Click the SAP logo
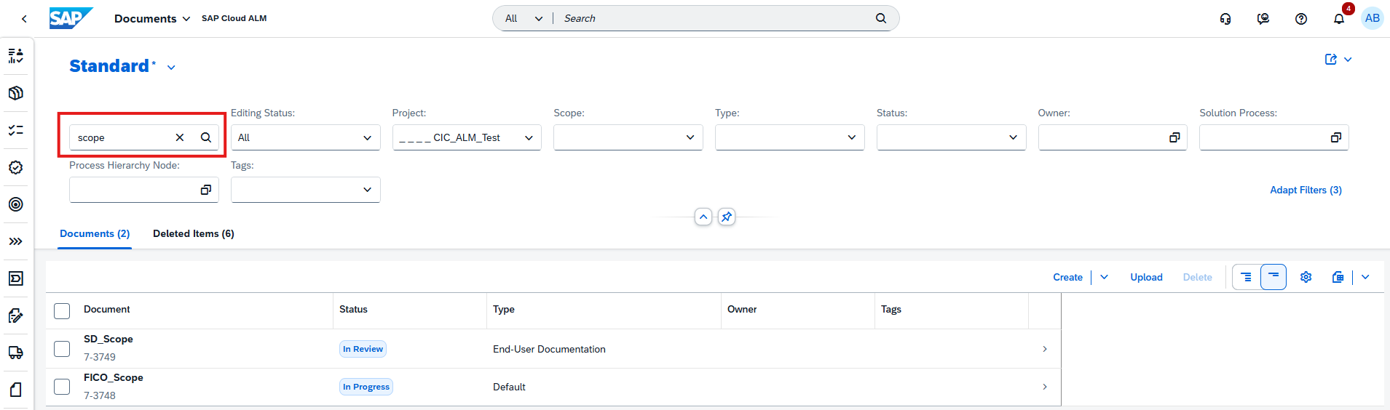Image resolution: width=1390 pixels, height=410 pixels. 71,18
